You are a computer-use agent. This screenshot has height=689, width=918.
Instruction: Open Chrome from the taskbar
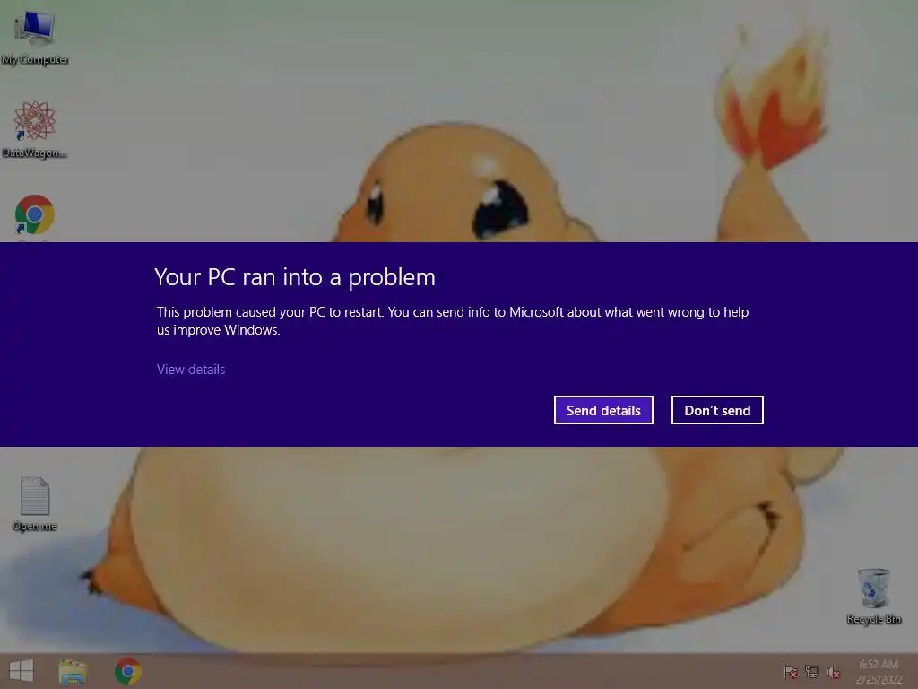tap(127, 671)
